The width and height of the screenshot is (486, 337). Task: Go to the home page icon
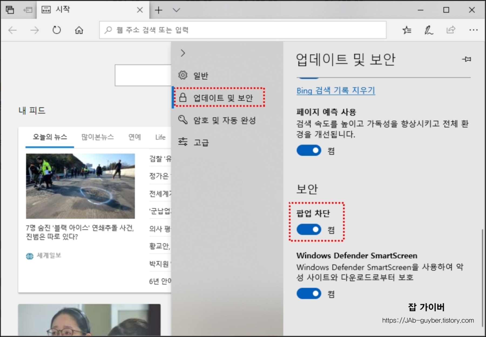79,30
